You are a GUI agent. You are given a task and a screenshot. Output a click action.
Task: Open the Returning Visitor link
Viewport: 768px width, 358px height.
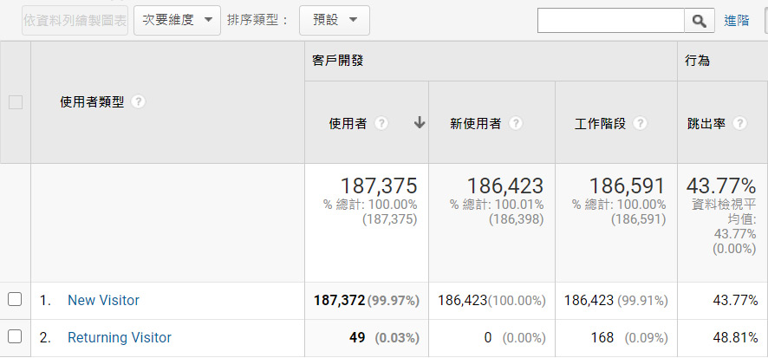tap(120, 338)
